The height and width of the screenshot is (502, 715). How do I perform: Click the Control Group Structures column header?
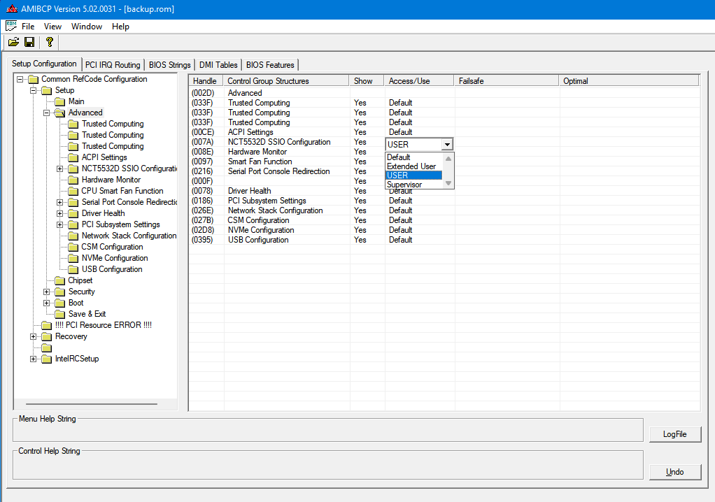coord(286,81)
